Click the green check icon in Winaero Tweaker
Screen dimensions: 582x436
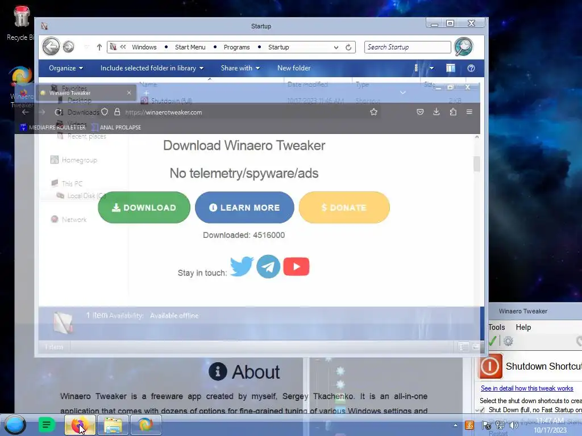tap(493, 341)
